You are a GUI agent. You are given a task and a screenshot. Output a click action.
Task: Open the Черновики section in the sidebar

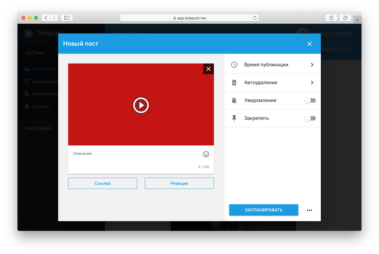click(44, 69)
